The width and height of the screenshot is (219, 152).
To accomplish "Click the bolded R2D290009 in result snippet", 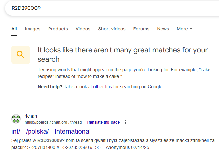I will 50,140.
